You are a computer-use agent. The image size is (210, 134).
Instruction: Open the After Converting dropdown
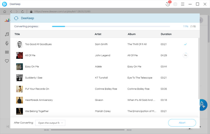tap(50, 123)
